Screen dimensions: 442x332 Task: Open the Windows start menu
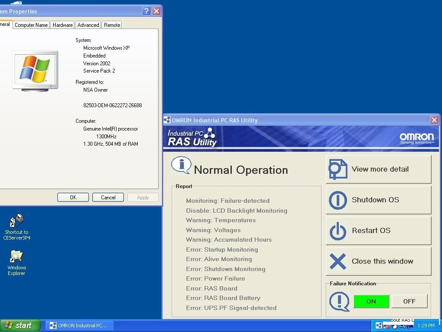[20, 326]
